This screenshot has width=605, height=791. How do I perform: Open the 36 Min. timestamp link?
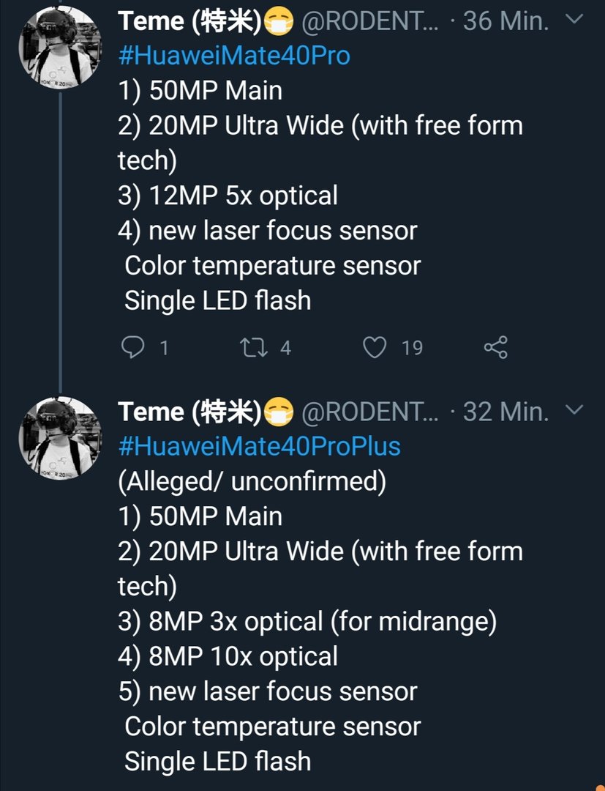pos(506,21)
